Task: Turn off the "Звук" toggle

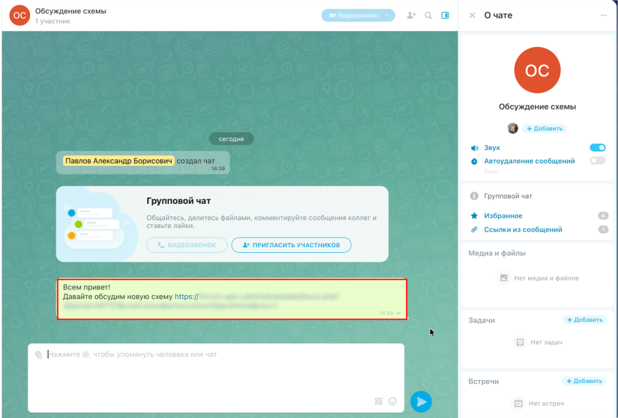Action: (x=597, y=148)
